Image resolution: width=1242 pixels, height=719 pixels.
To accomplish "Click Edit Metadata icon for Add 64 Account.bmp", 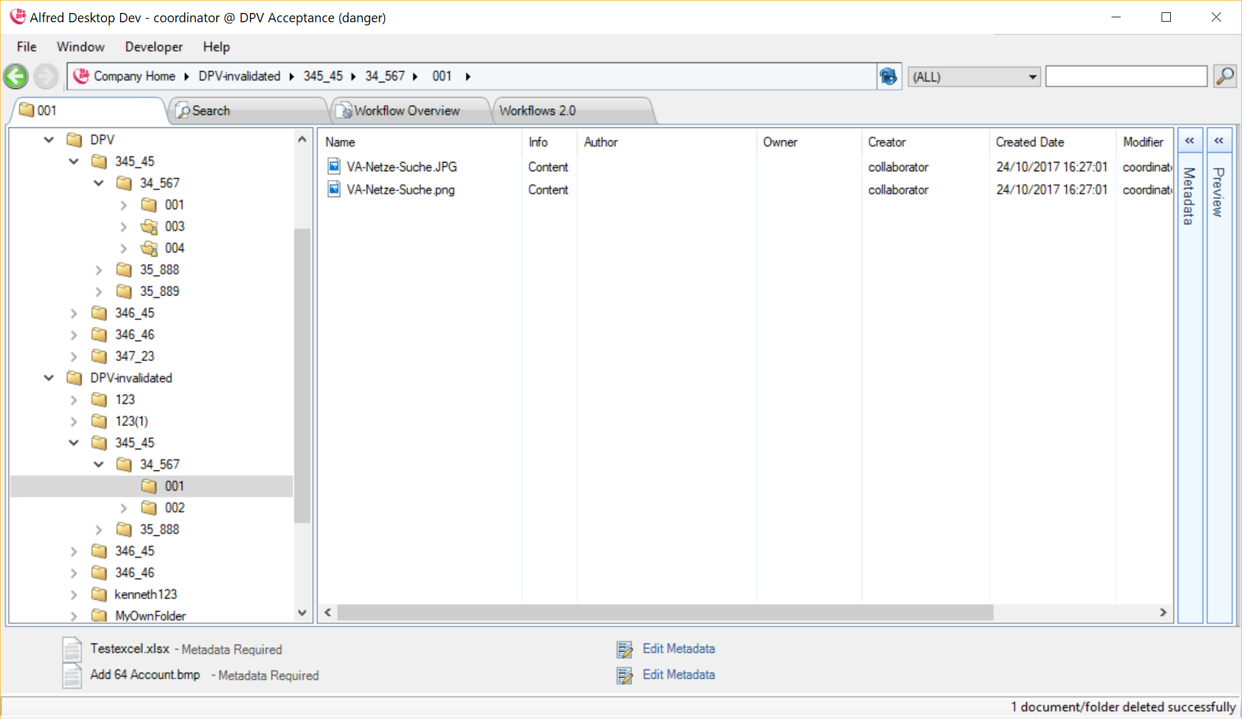I will click(x=625, y=675).
